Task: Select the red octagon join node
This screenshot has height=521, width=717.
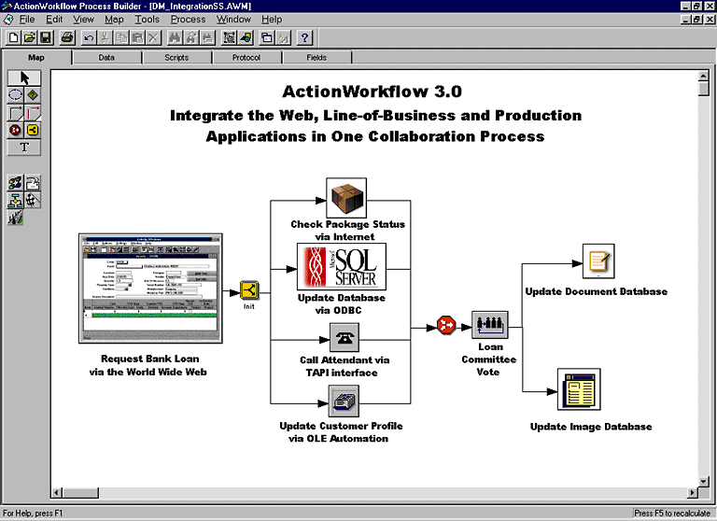Action: [x=446, y=325]
